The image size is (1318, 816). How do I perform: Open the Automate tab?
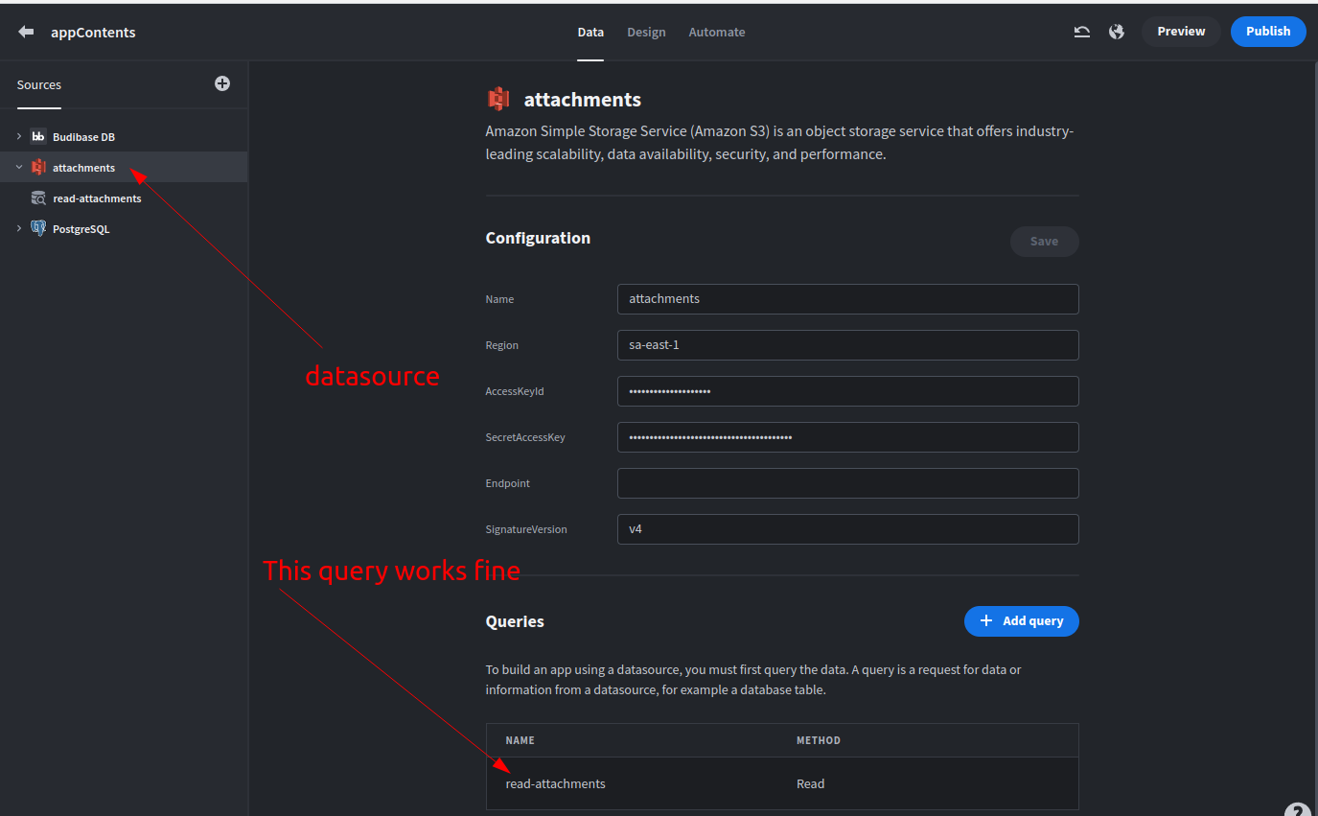click(716, 32)
